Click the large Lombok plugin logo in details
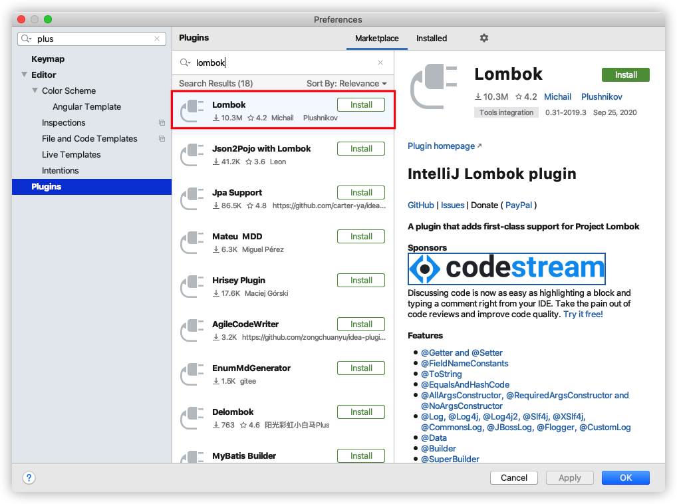The height and width of the screenshot is (504, 677). point(434,86)
